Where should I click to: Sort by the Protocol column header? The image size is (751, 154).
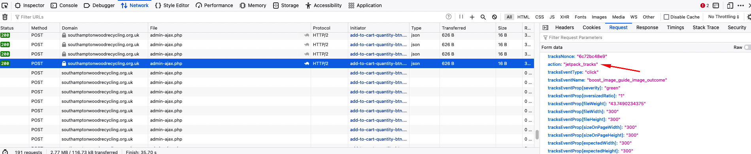[x=329, y=28]
